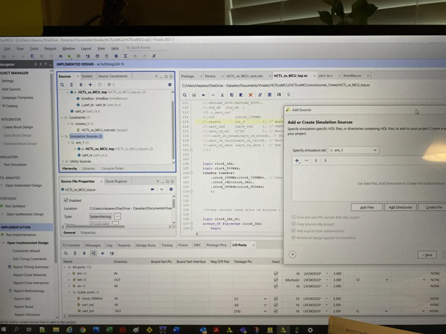The width and height of the screenshot is (446, 334).
Task: Search in the I/O Ports panel
Action: click(x=66, y=253)
